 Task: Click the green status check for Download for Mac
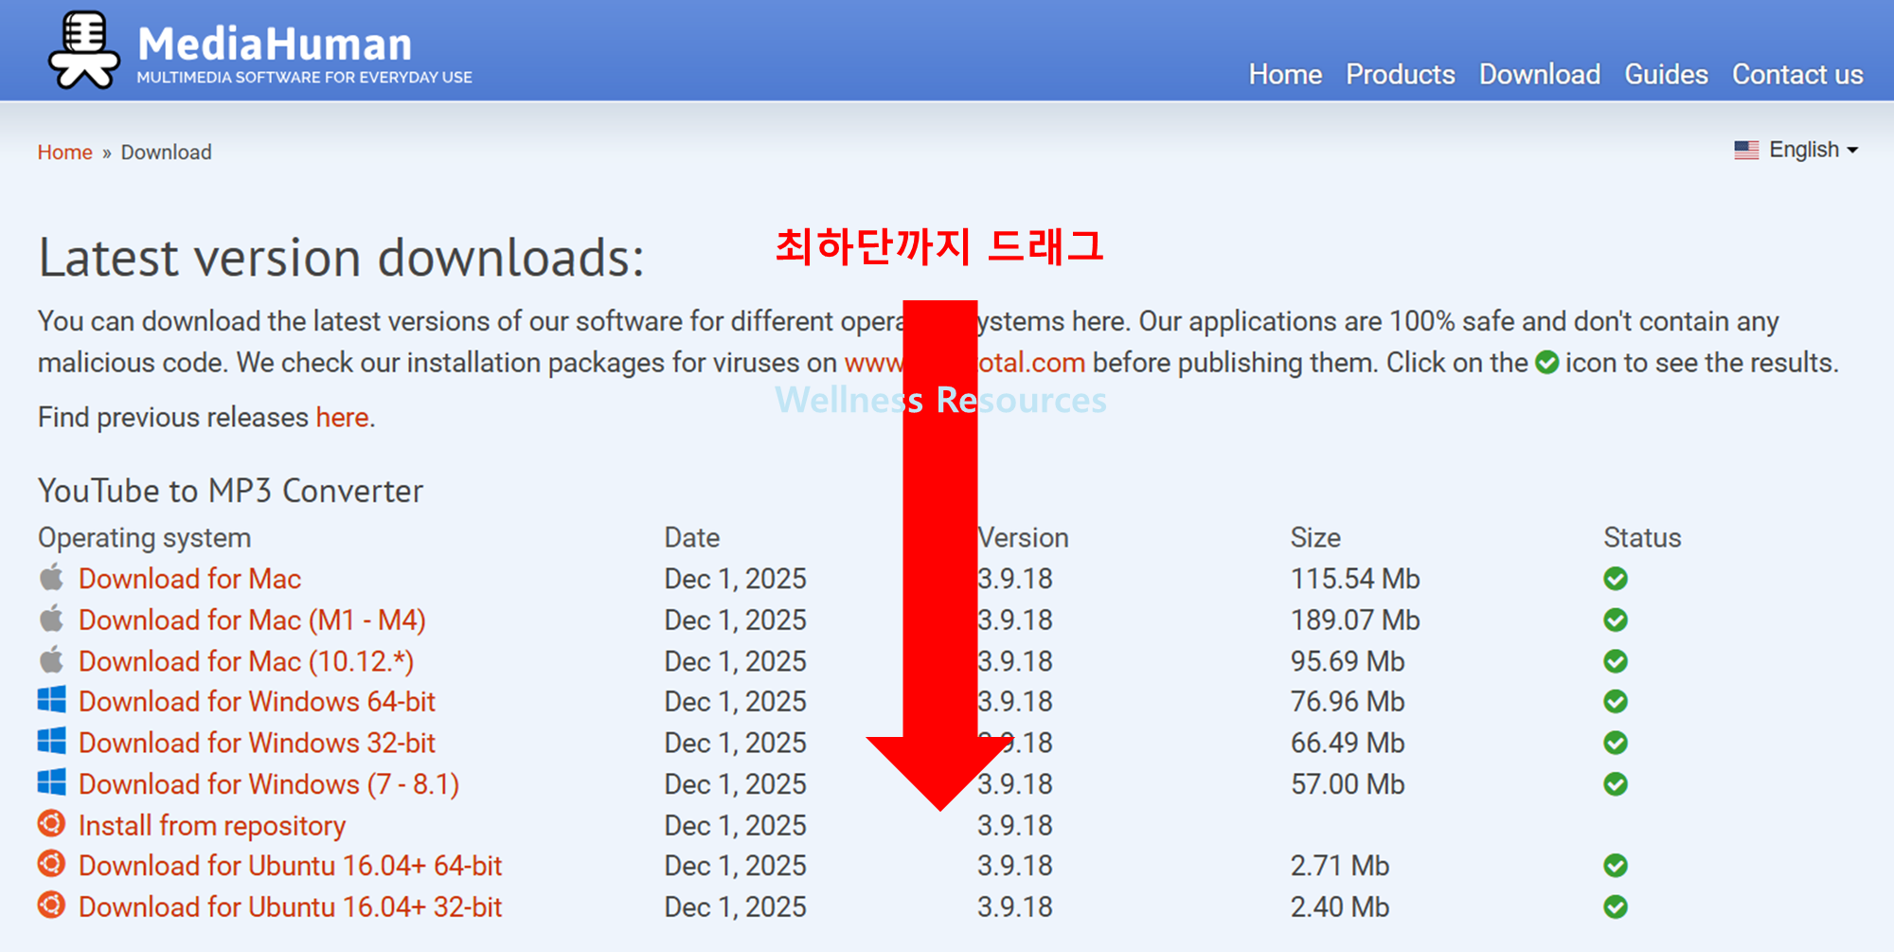pos(1616,579)
